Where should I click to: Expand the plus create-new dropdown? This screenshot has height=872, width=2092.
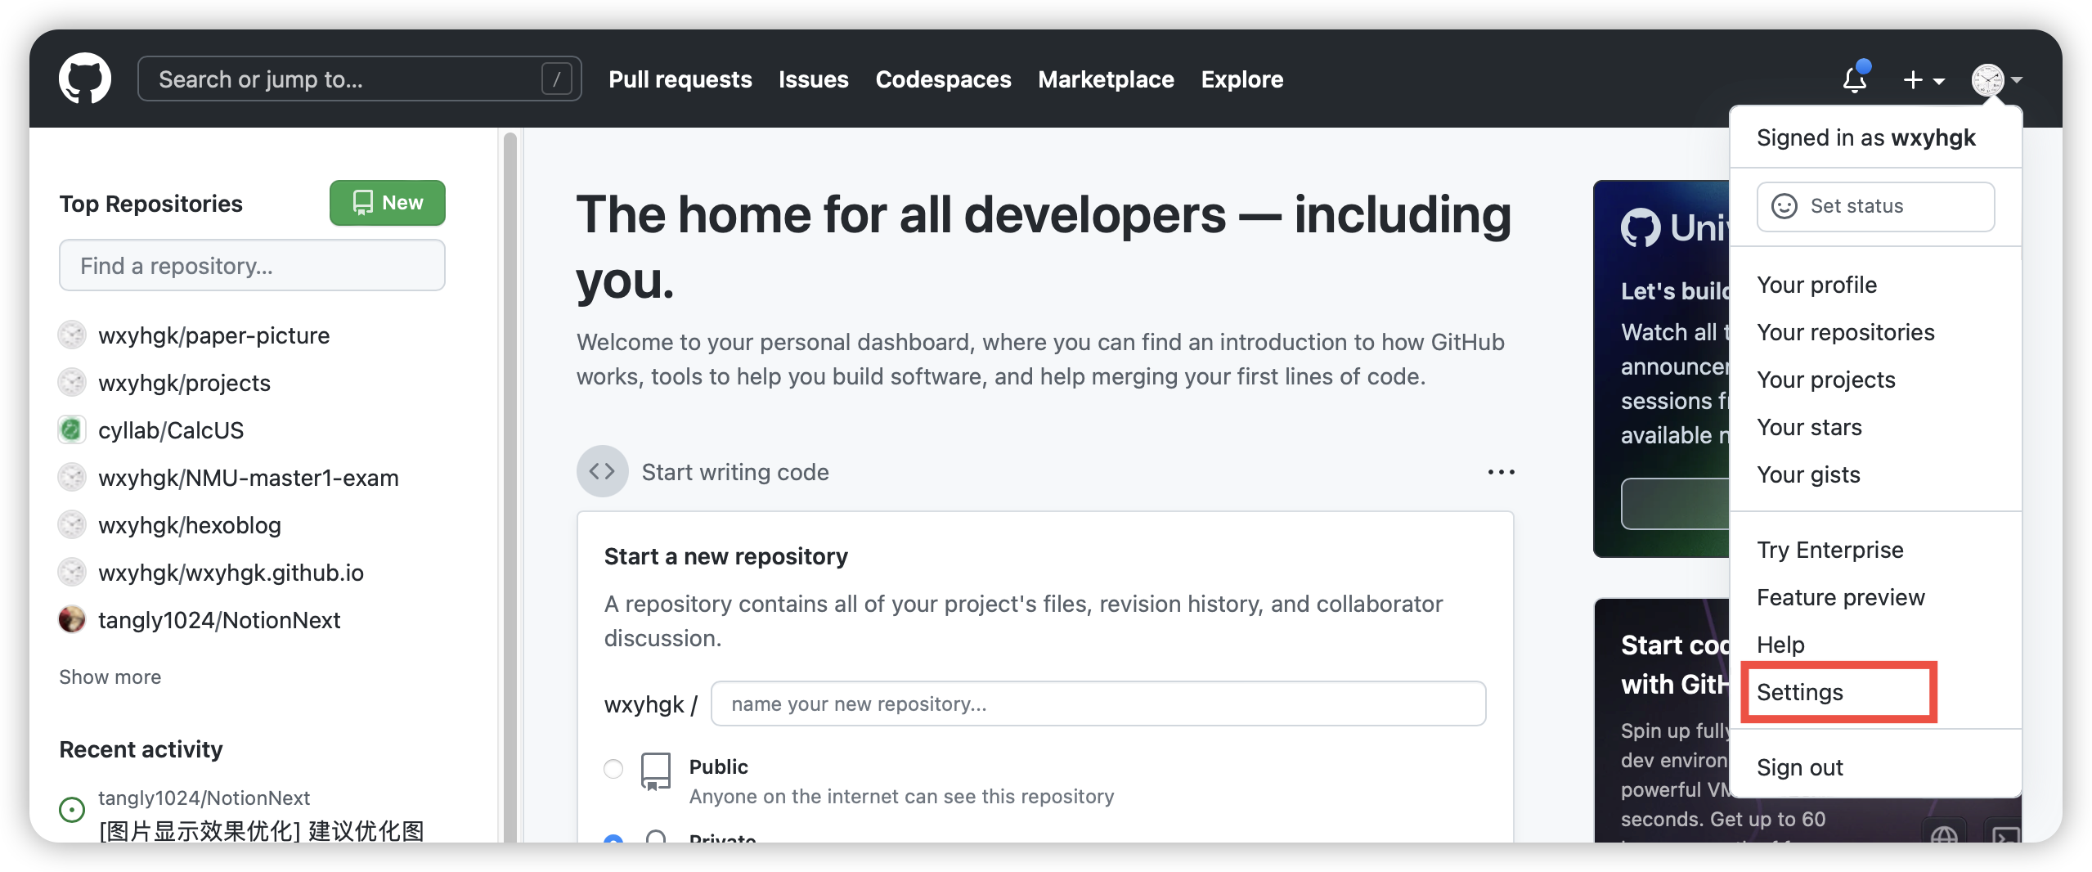[1924, 80]
